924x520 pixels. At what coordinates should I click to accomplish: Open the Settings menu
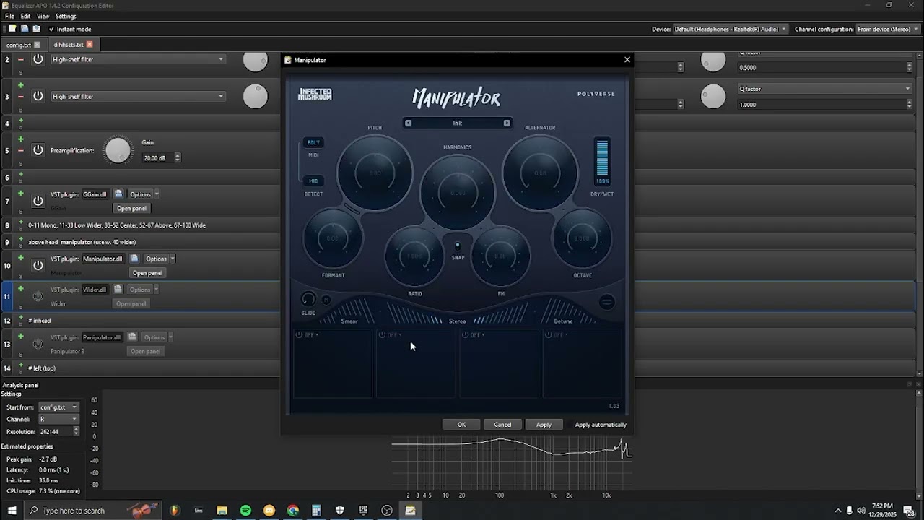[66, 16]
